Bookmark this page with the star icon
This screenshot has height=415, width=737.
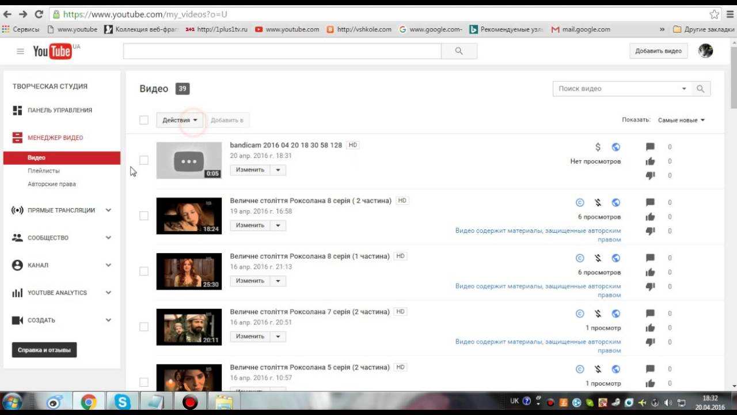tap(715, 14)
